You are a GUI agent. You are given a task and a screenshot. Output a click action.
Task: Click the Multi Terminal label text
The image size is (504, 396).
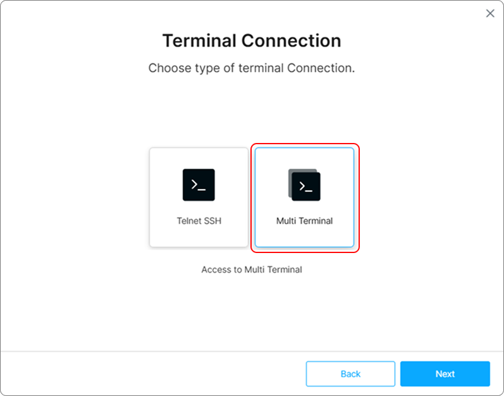pyautogui.click(x=304, y=221)
